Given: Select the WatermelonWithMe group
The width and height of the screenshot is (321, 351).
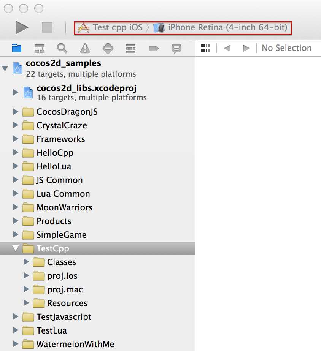Looking at the screenshot, I should 97,344.
